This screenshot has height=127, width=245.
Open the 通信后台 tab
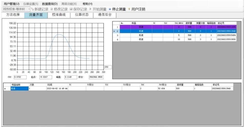[105, 15]
